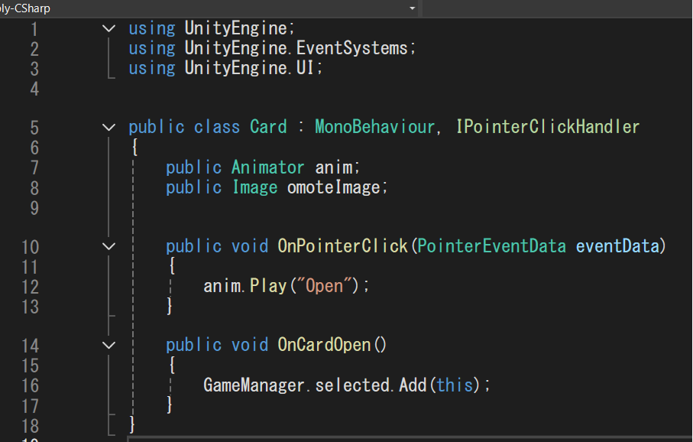Click the Card class name
This screenshot has width=693, height=442.
[x=268, y=127]
